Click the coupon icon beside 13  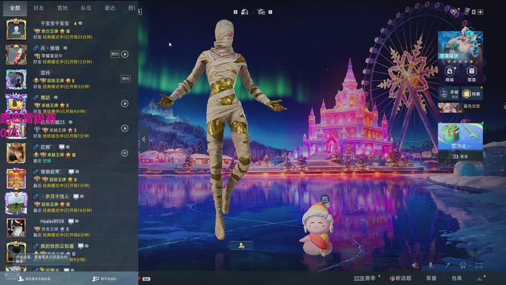pyautogui.click(x=467, y=11)
